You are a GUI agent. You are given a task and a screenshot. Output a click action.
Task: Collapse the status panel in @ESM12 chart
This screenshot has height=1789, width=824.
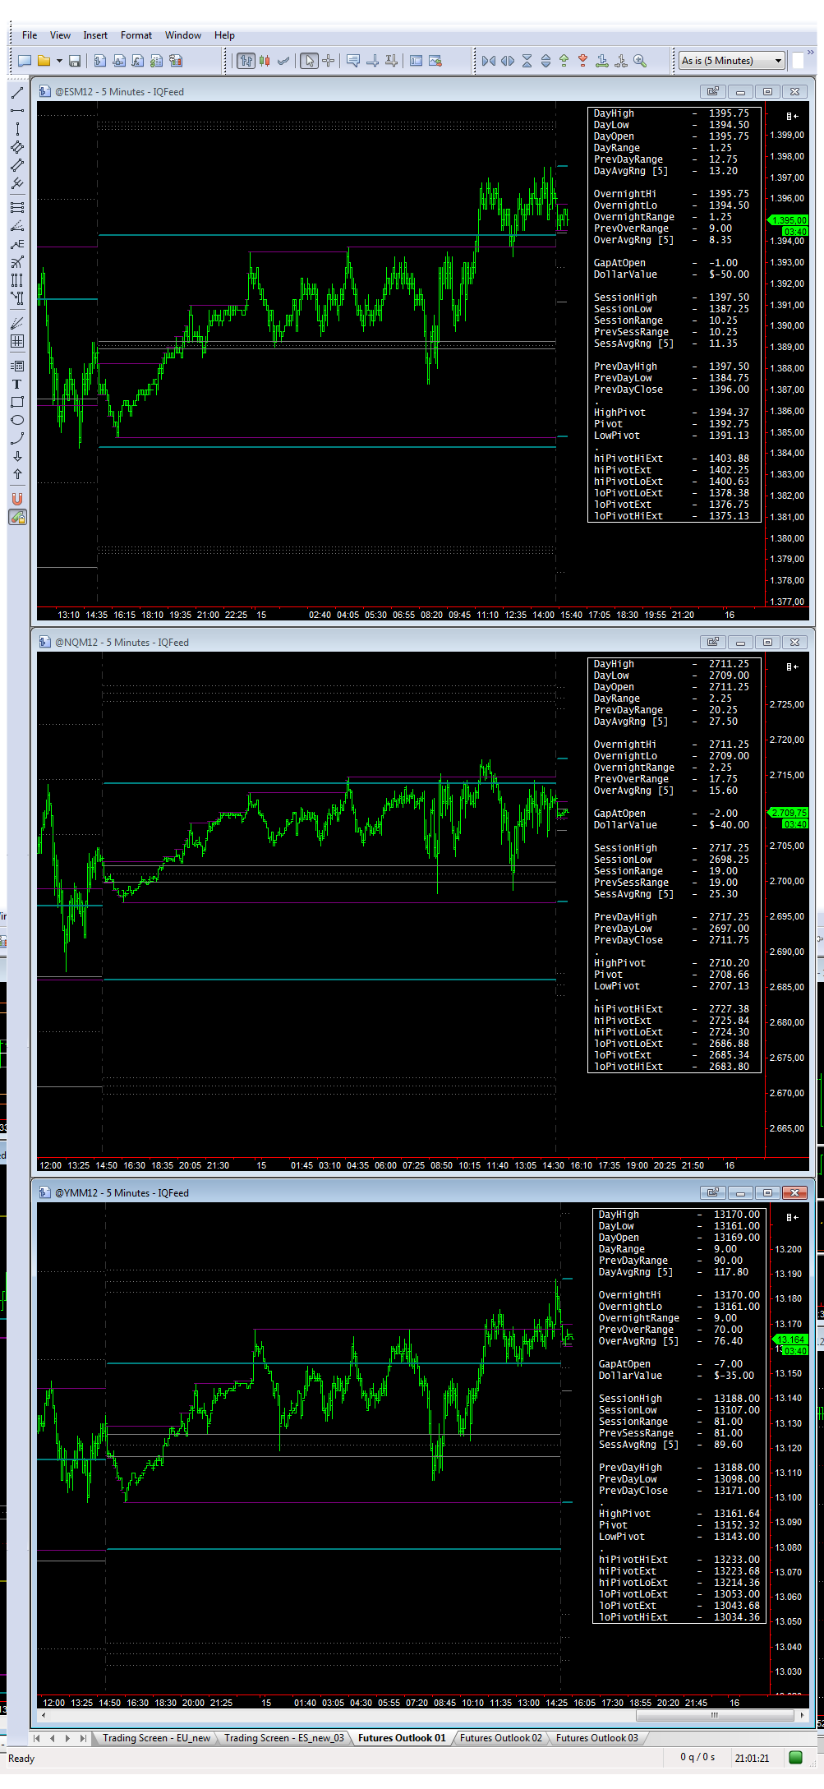coord(792,116)
